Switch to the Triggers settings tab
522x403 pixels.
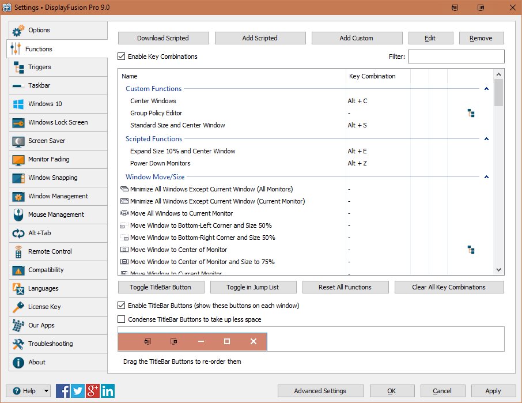click(40, 67)
